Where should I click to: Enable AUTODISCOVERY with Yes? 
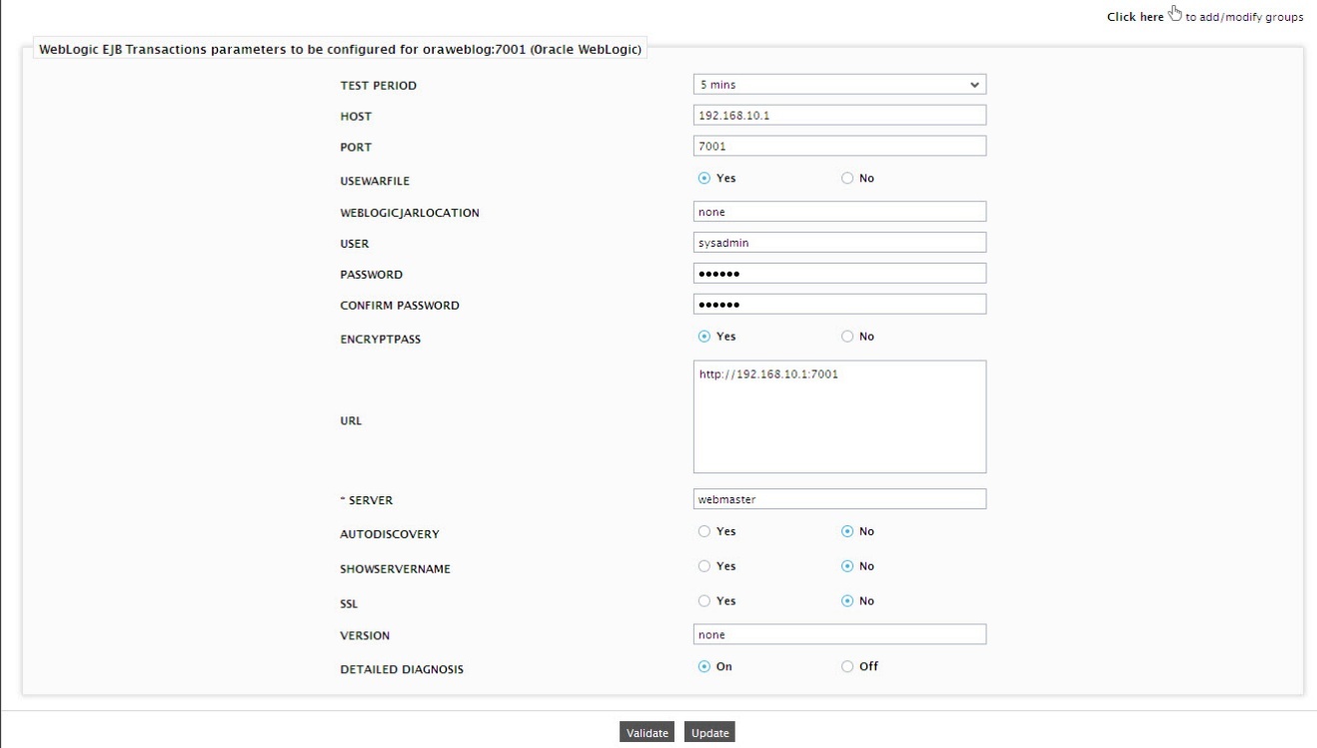click(703, 531)
